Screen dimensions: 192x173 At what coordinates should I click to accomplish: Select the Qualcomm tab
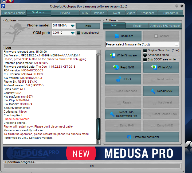(39, 13)
